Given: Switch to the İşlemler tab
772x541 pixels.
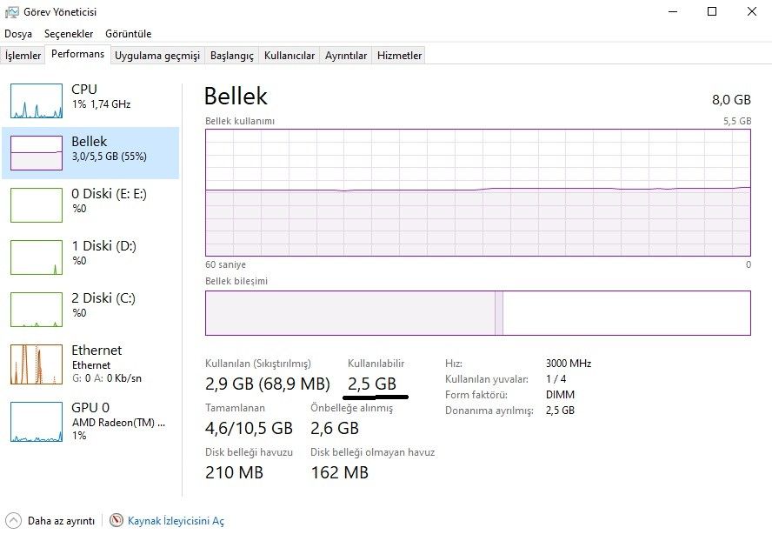Looking at the screenshot, I should 23,56.
